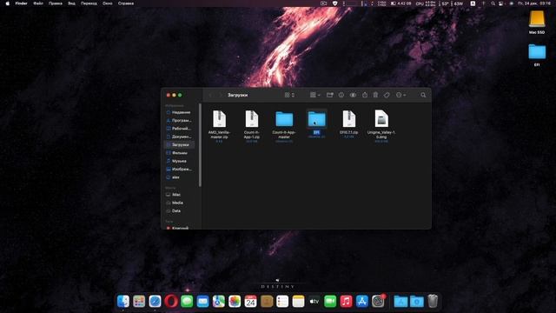
Task: Open Music from the Dock
Action: pos(346,302)
